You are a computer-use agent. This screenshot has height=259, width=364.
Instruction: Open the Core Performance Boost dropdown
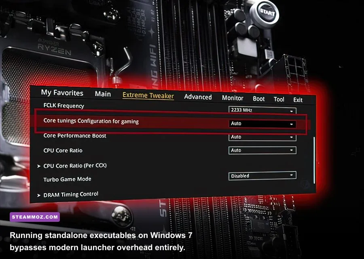pyautogui.click(x=262, y=137)
